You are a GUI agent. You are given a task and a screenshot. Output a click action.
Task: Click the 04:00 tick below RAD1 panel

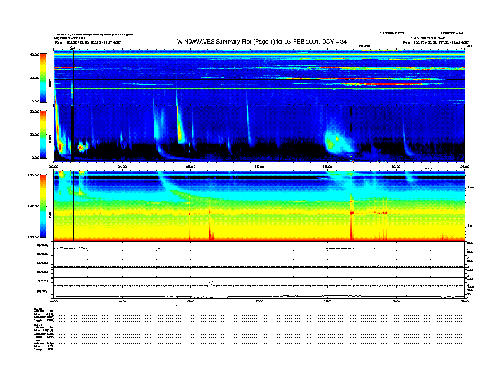tap(122, 166)
